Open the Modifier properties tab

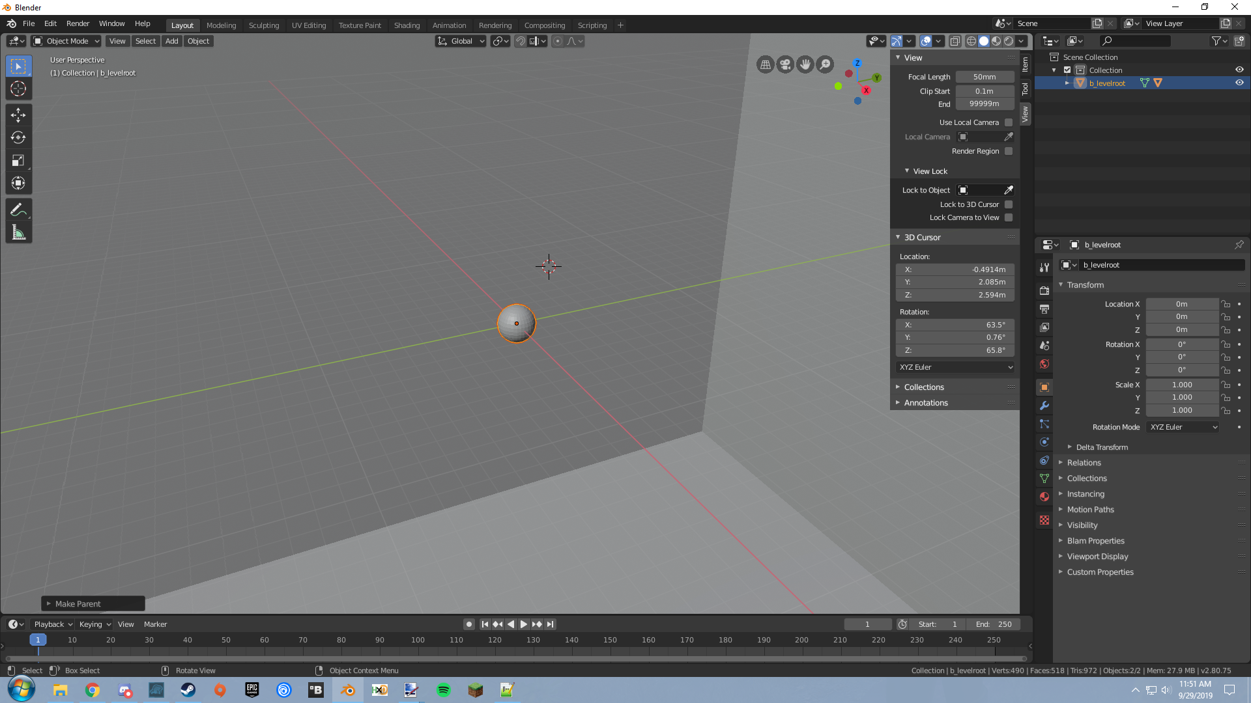[1044, 406]
